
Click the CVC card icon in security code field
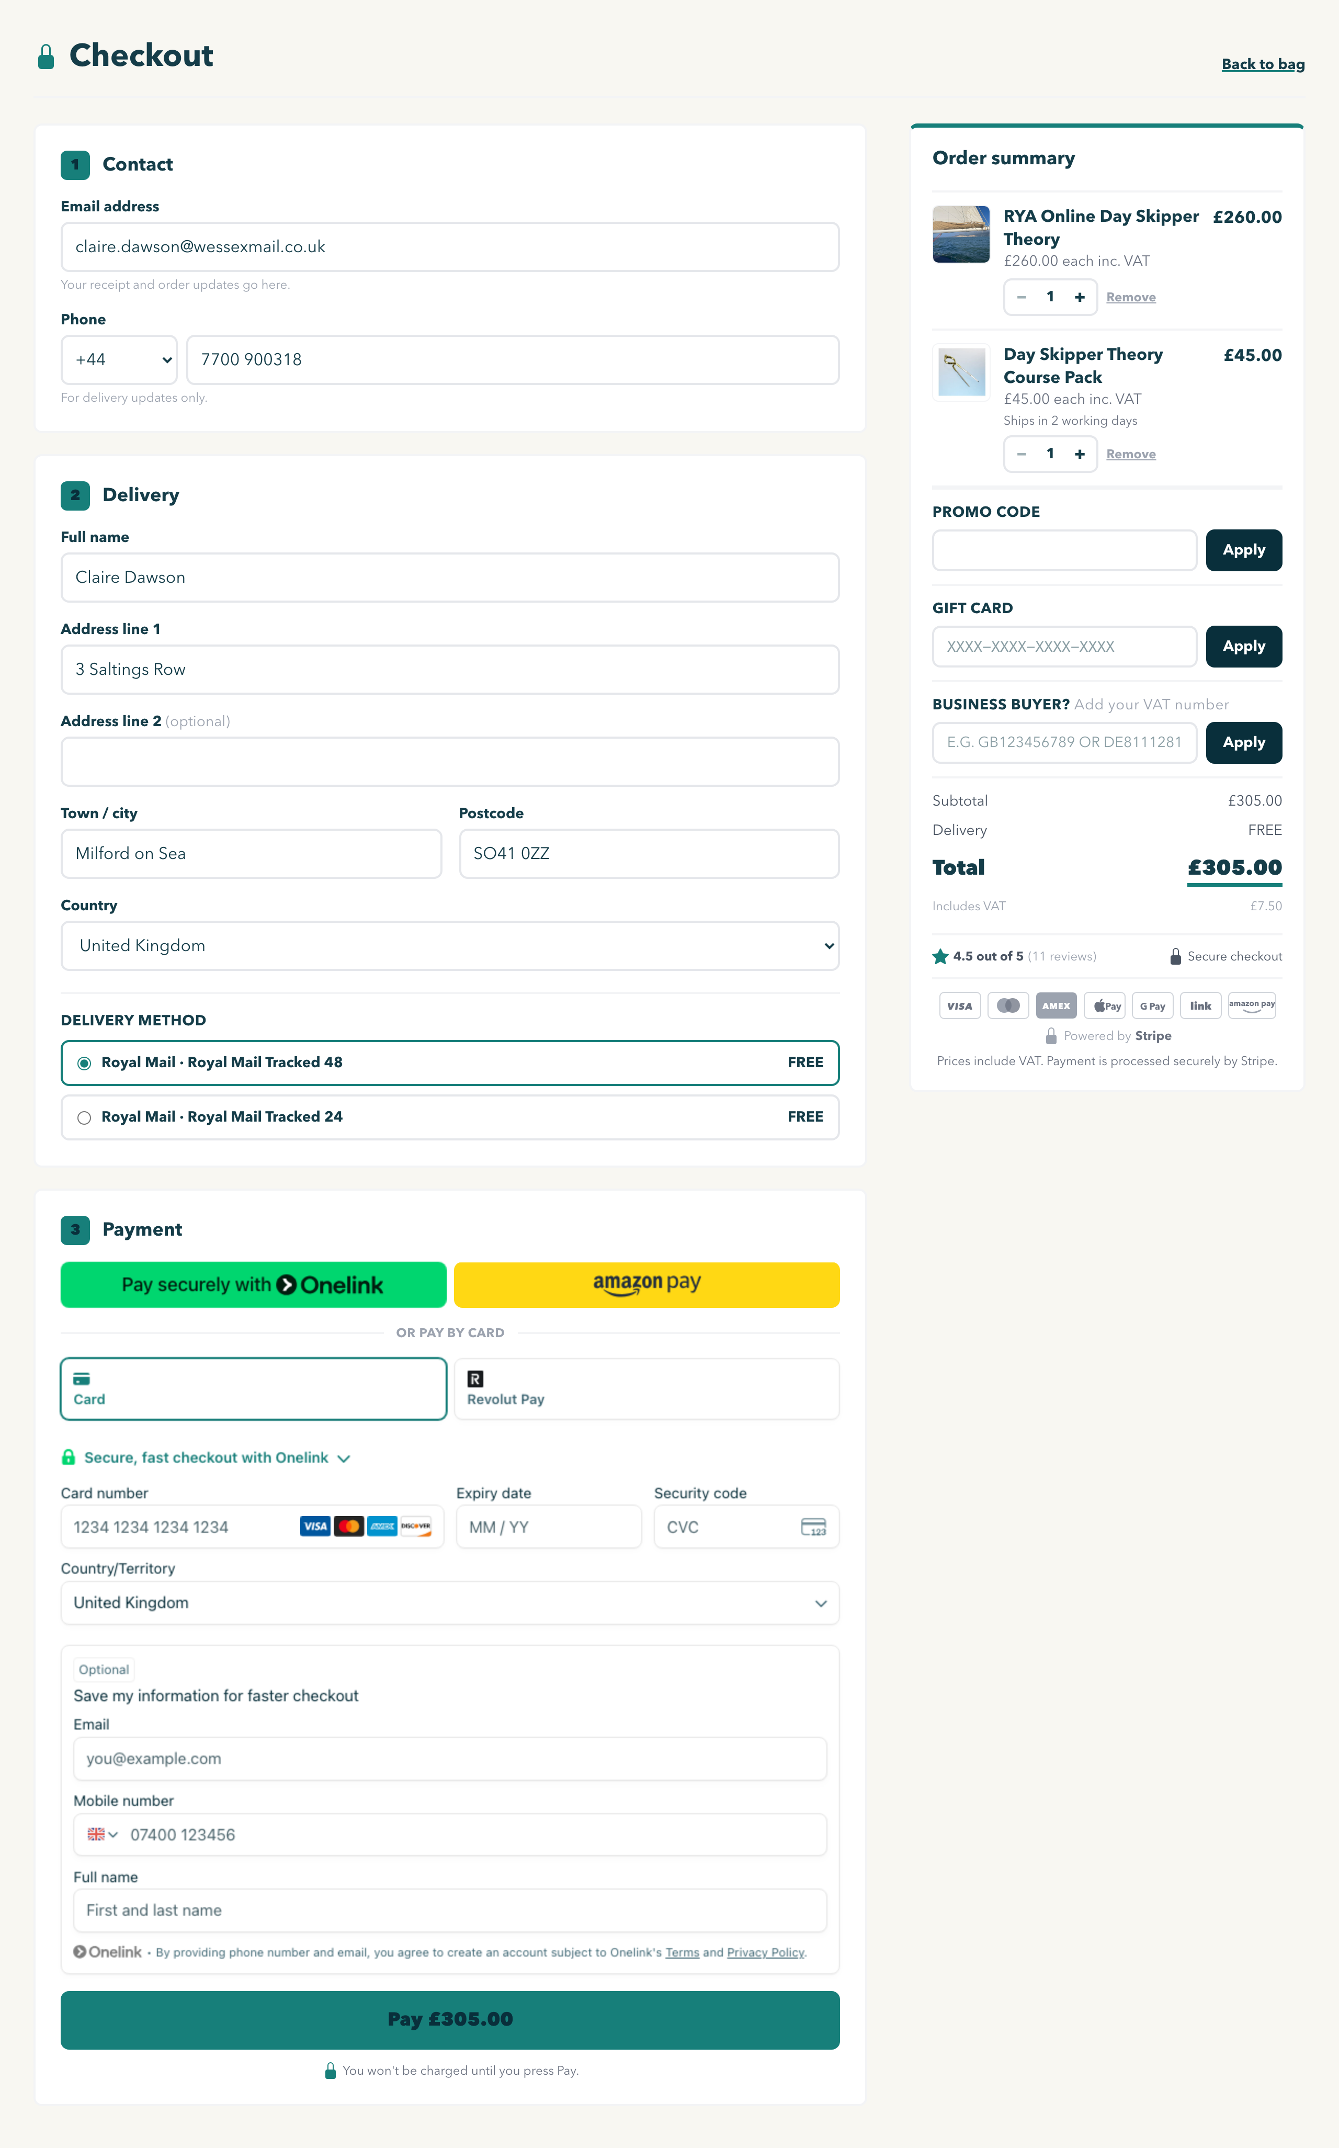coord(813,1527)
